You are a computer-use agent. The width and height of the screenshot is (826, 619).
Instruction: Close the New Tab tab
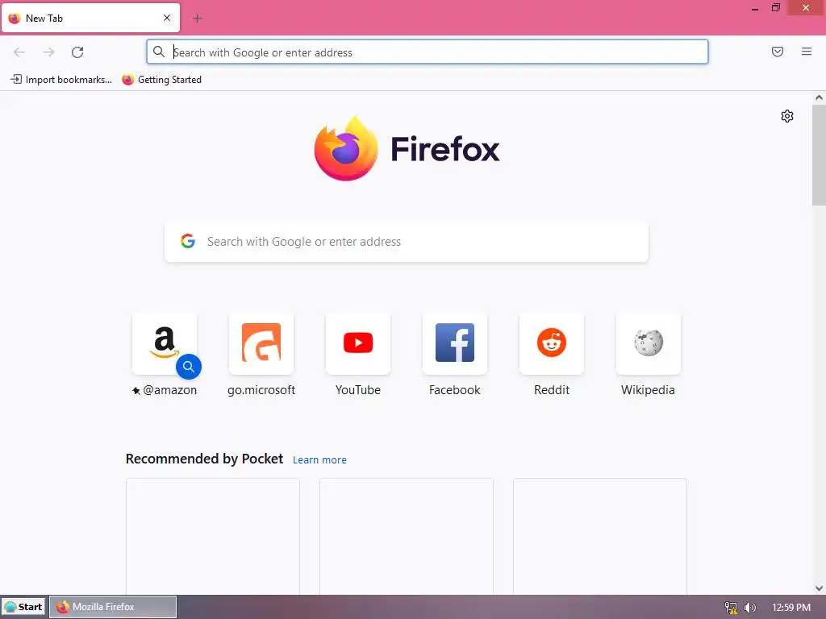coord(167,18)
